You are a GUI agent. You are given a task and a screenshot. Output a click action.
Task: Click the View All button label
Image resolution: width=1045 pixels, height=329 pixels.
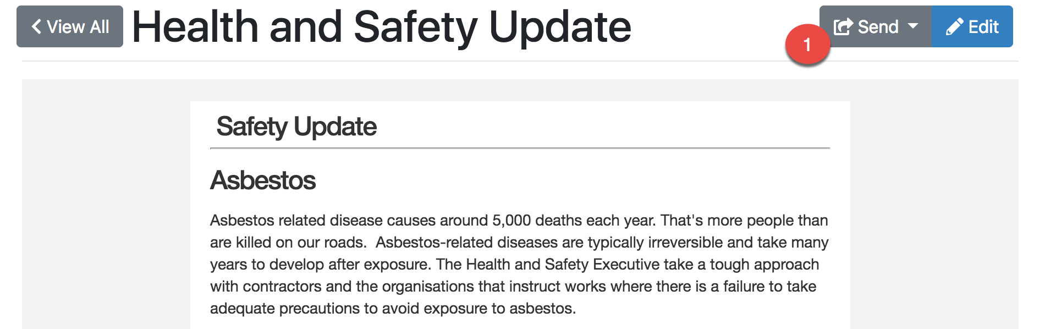78,26
